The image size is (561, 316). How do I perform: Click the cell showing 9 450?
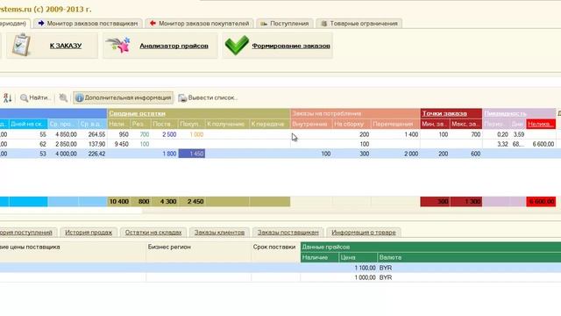point(119,144)
